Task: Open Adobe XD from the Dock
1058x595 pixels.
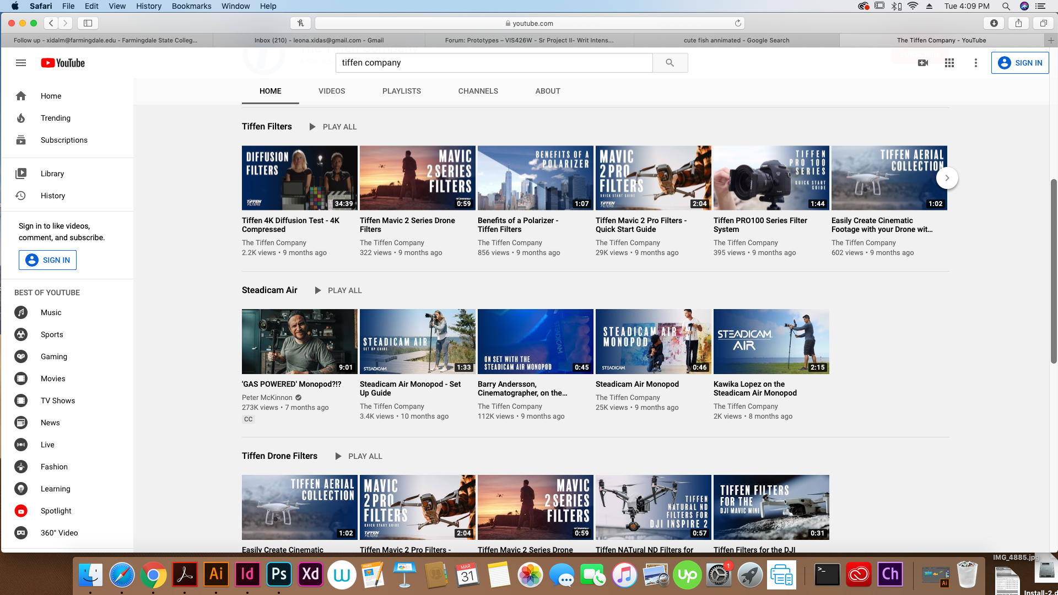Action: [310, 575]
